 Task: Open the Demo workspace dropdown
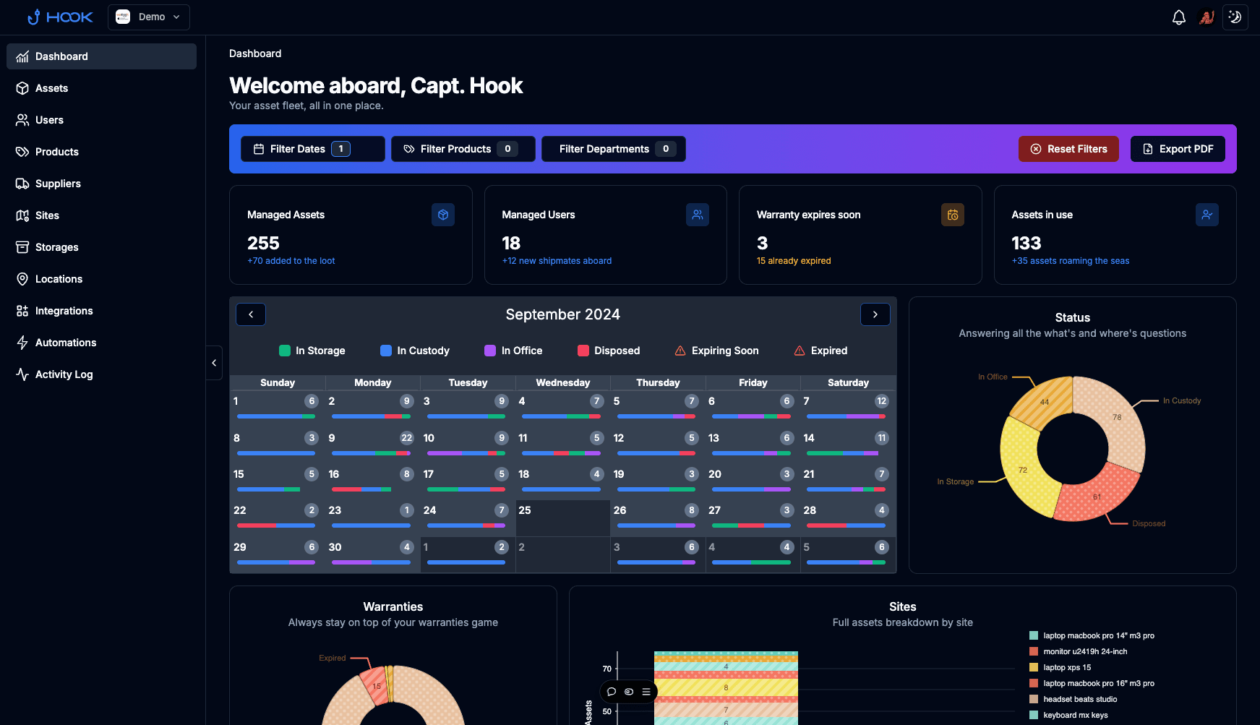coord(149,17)
